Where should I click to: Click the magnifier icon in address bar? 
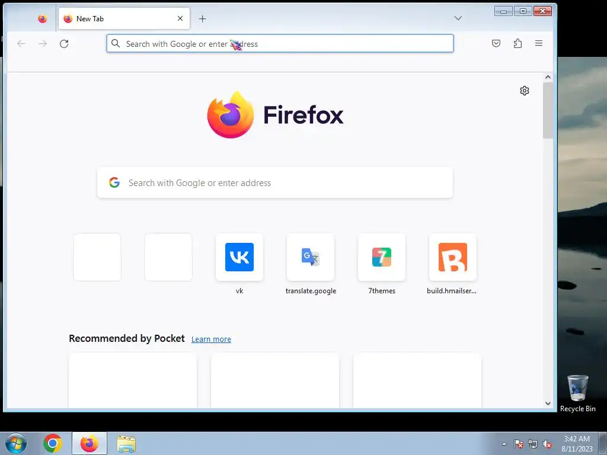point(116,43)
